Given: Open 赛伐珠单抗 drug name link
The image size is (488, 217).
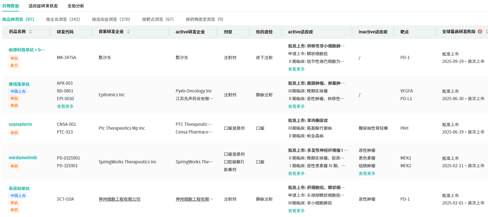Looking at the screenshot, I should [x=19, y=84].
